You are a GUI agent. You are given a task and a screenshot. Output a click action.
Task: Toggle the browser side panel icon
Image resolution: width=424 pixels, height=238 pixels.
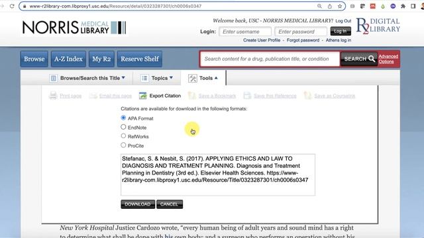pyautogui.click(x=413, y=6)
